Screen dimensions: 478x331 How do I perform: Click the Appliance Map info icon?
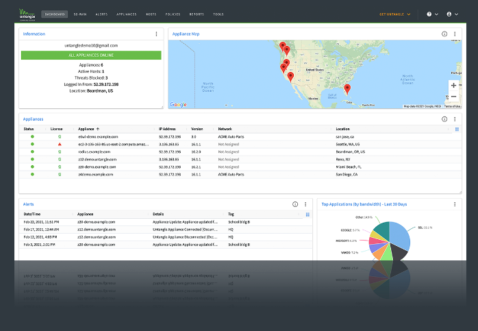(444, 34)
